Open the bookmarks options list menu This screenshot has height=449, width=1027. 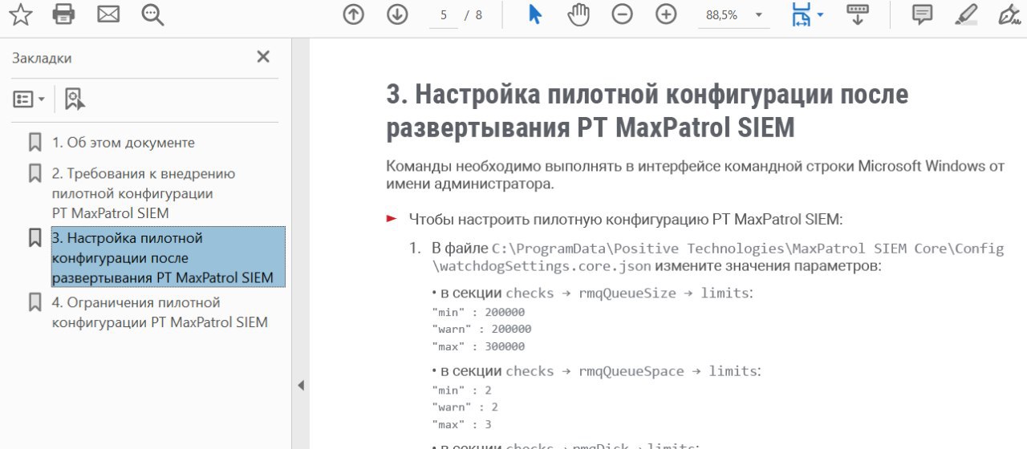[29, 99]
